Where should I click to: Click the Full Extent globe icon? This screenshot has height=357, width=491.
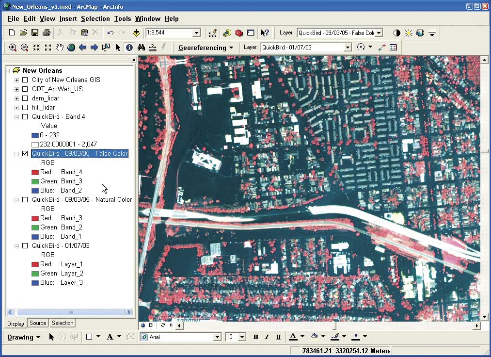pos(71,48)
